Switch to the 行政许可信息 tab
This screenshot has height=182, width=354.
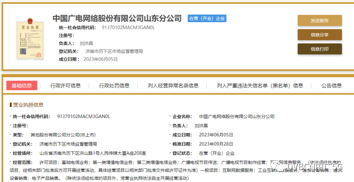coord(65,86)
